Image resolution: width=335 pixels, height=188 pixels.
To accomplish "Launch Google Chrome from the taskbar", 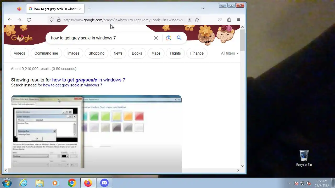I will 72,183.
